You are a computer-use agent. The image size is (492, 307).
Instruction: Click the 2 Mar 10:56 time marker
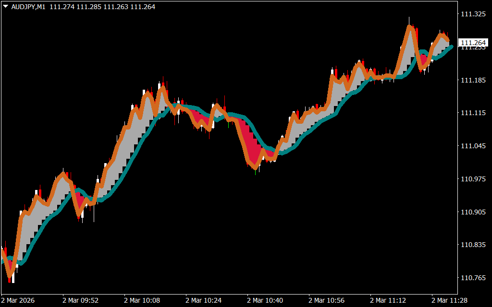326,300
